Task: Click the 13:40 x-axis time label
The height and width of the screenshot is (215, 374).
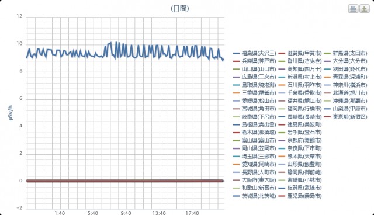Action: pyautogui.click(x=159, y=213)
